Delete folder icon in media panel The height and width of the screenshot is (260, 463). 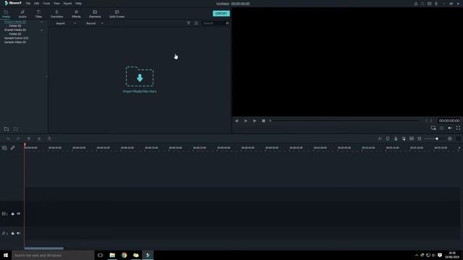16,129
